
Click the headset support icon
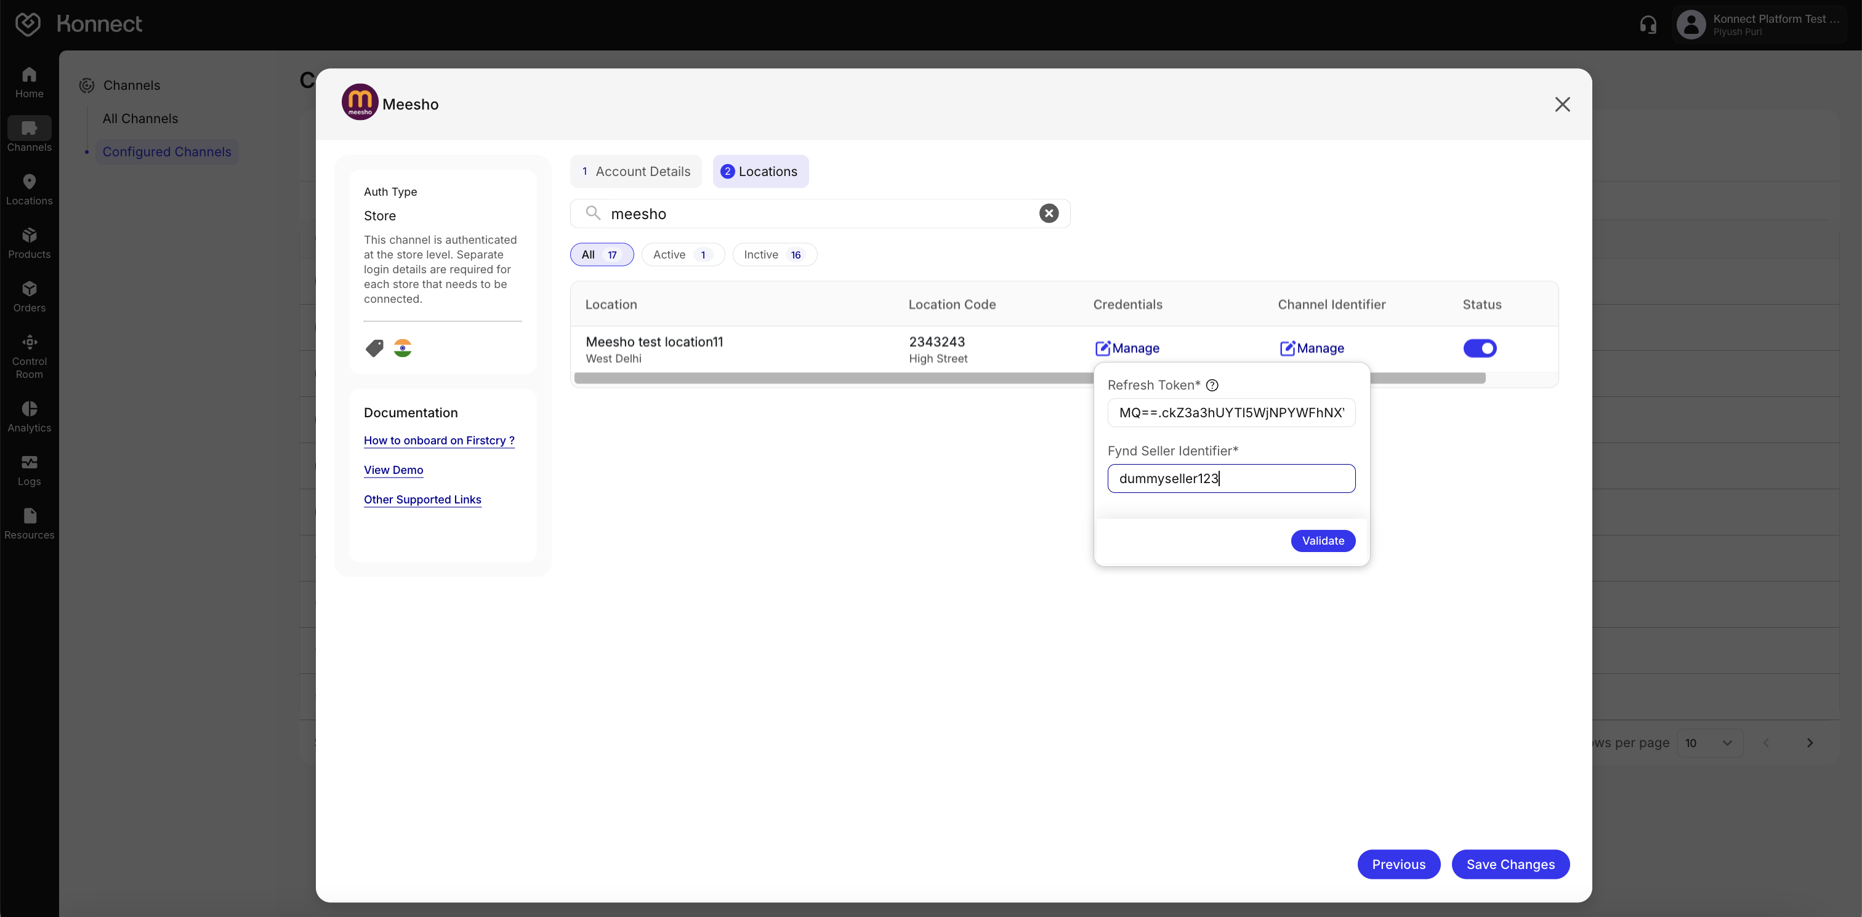pyautogui.click(x=1648, y=25)
